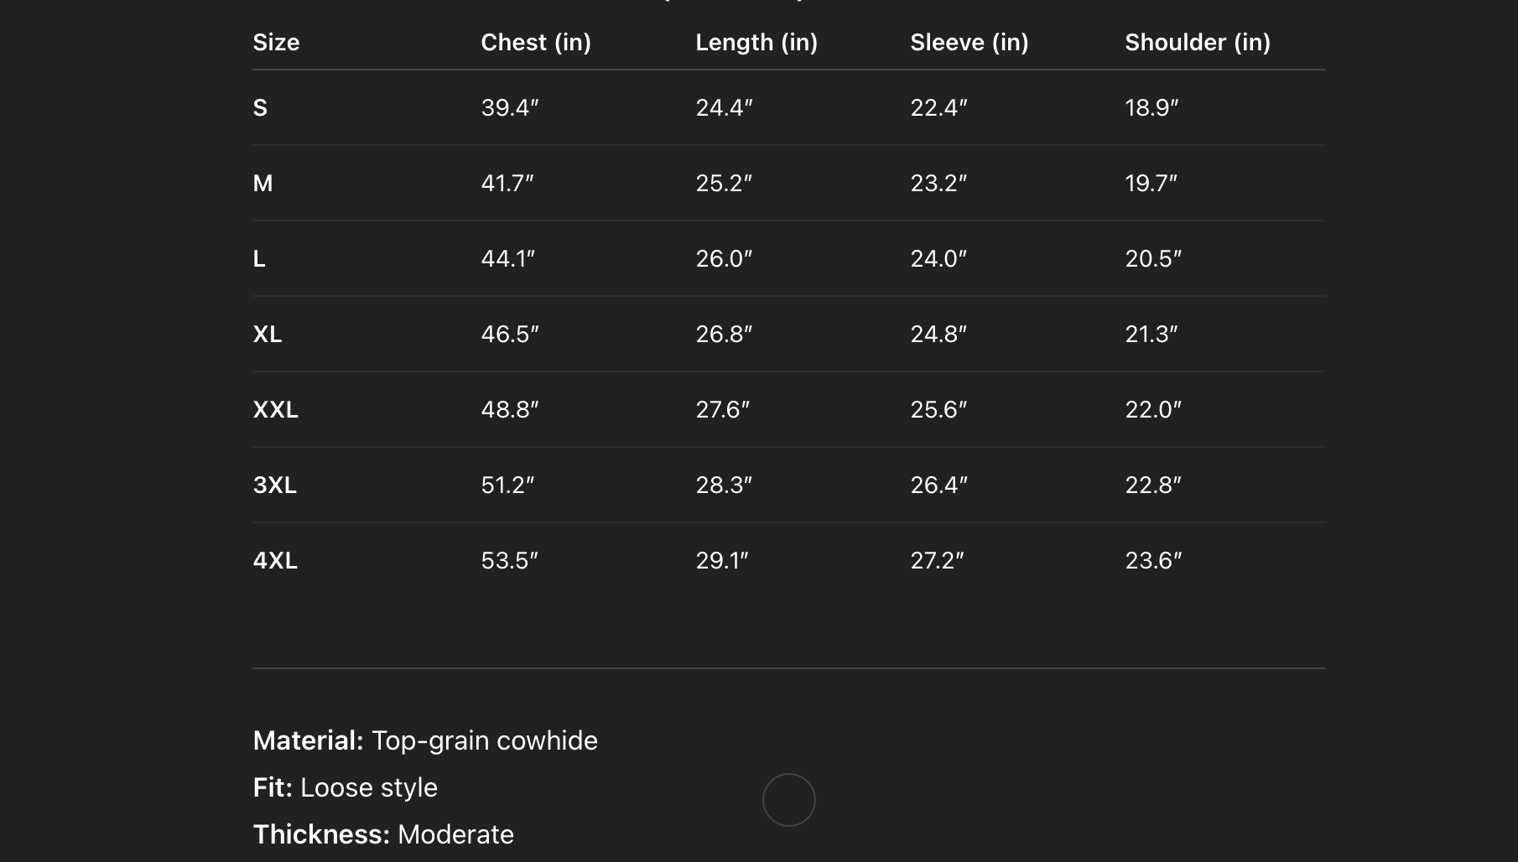
Task: Select the 4XL size row label
Action: (275, 561)
